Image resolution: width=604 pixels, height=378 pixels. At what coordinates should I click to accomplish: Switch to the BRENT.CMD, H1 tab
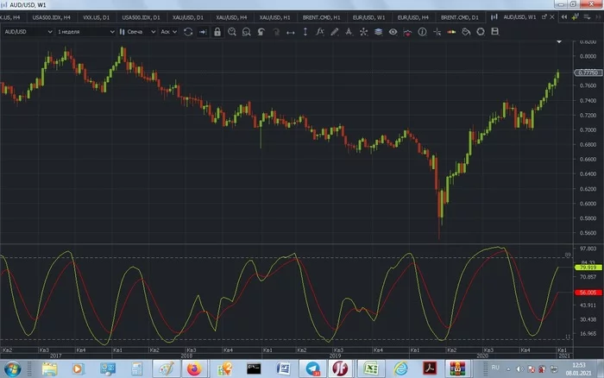pos(321,17)
